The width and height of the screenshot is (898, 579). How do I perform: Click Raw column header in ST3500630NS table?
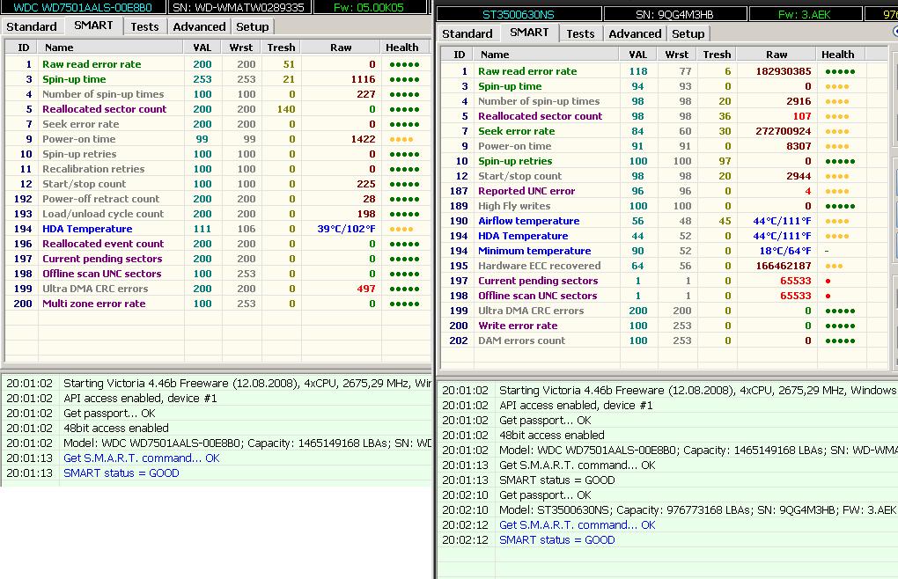pyautogui.click(x=776, y=55)
